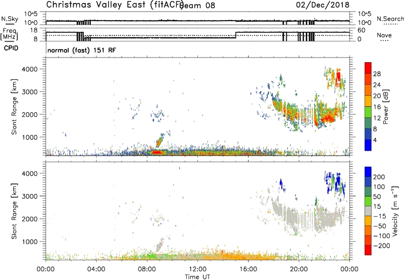
Task: Click the "Christmas Valley East (fitACF)" title
Action: click(115, 5)
